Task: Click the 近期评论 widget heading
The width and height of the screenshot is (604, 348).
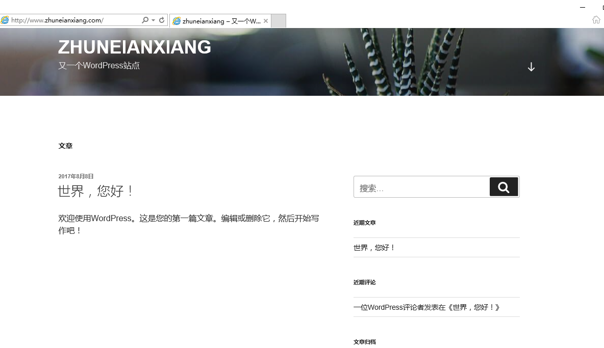Action: coord(364,282)
